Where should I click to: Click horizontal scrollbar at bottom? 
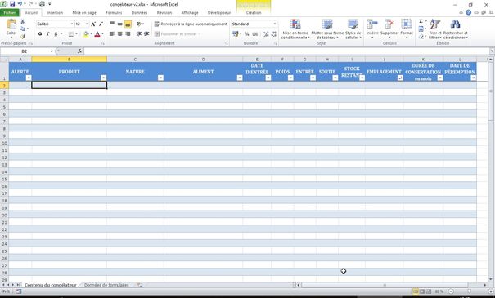click(385, 285)
